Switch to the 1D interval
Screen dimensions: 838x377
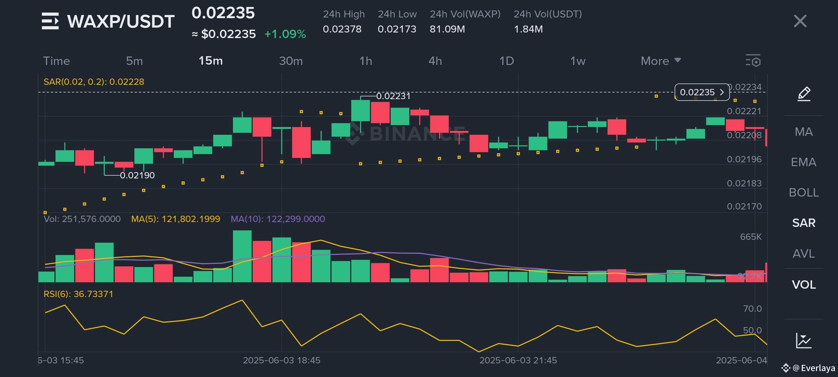(507, 61)
